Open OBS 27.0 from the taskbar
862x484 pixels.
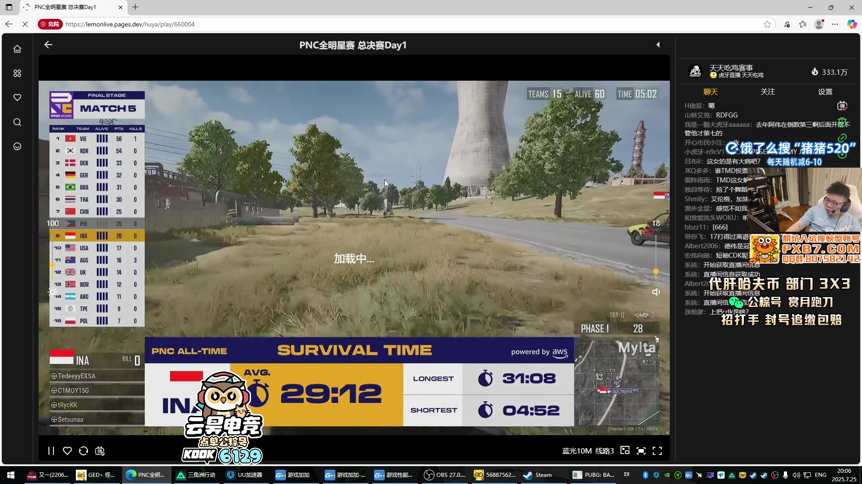tap(445, 475)
